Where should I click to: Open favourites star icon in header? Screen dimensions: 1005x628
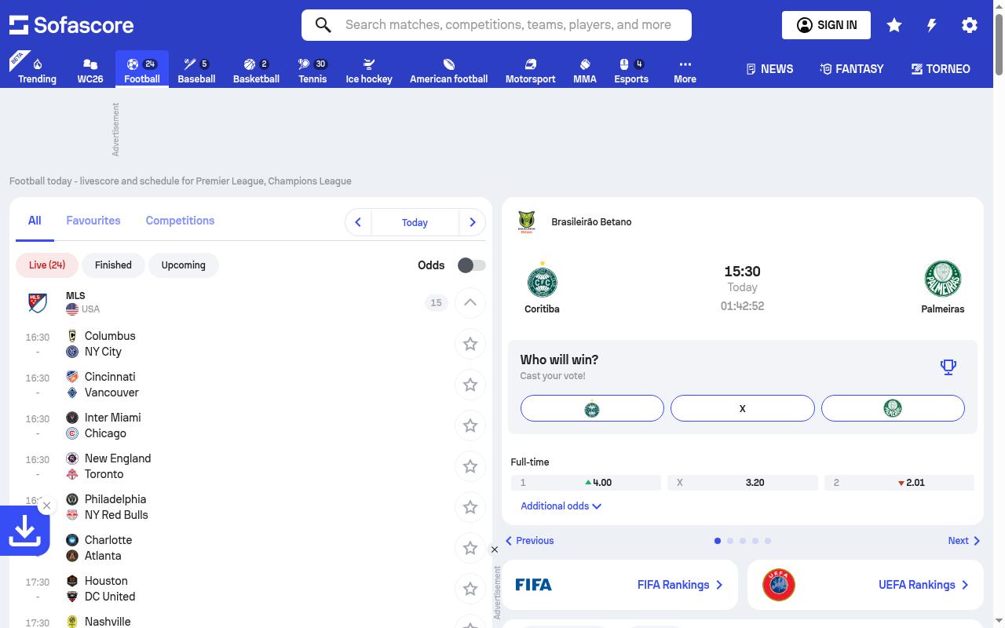894,25
